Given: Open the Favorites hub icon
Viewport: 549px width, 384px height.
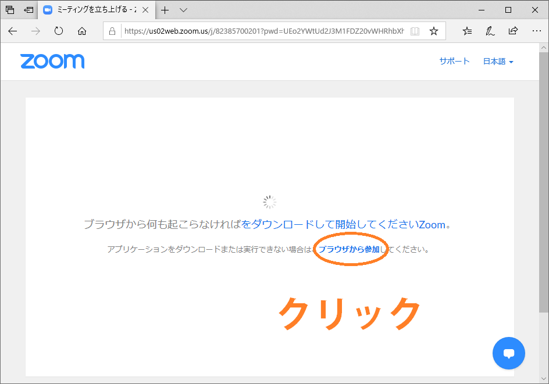Looking at the screenshot, I should click(467, 31).
